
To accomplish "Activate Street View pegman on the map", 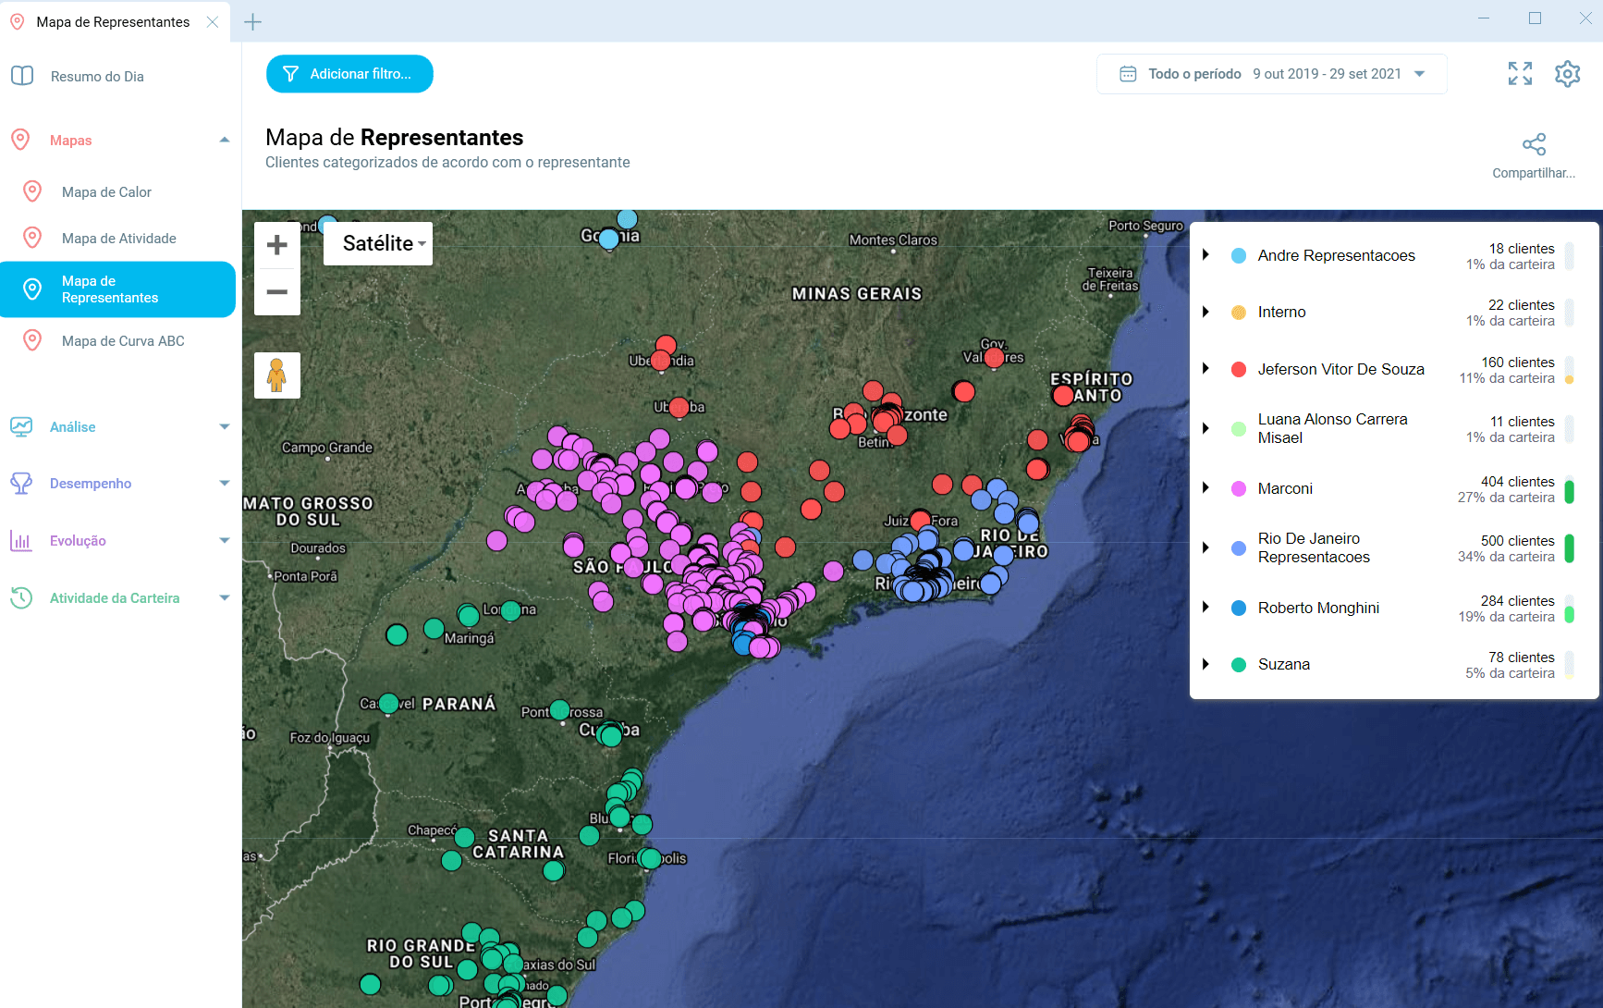I will click(276, 375).
